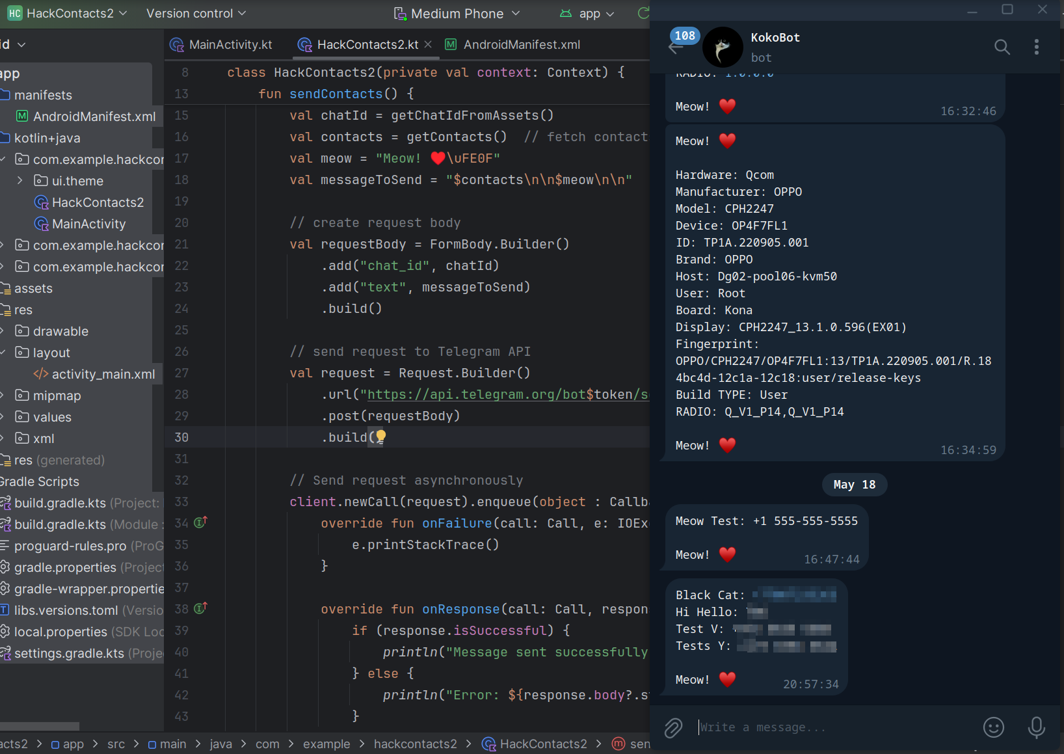Focus the Write a message field
The height and width of the screenshot is (754, 1064).
(835, 727)
